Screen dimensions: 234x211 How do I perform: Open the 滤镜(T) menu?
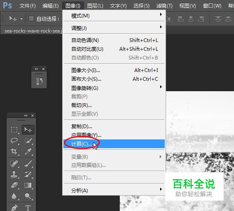click(164, 6)
